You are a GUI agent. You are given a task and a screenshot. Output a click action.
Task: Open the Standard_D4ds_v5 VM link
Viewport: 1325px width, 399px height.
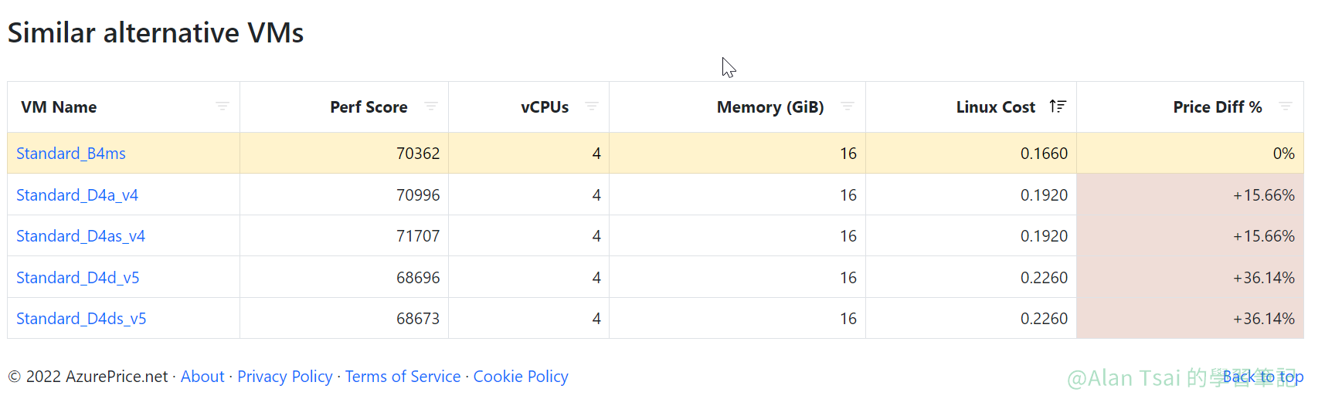click(x=81, y=319)
